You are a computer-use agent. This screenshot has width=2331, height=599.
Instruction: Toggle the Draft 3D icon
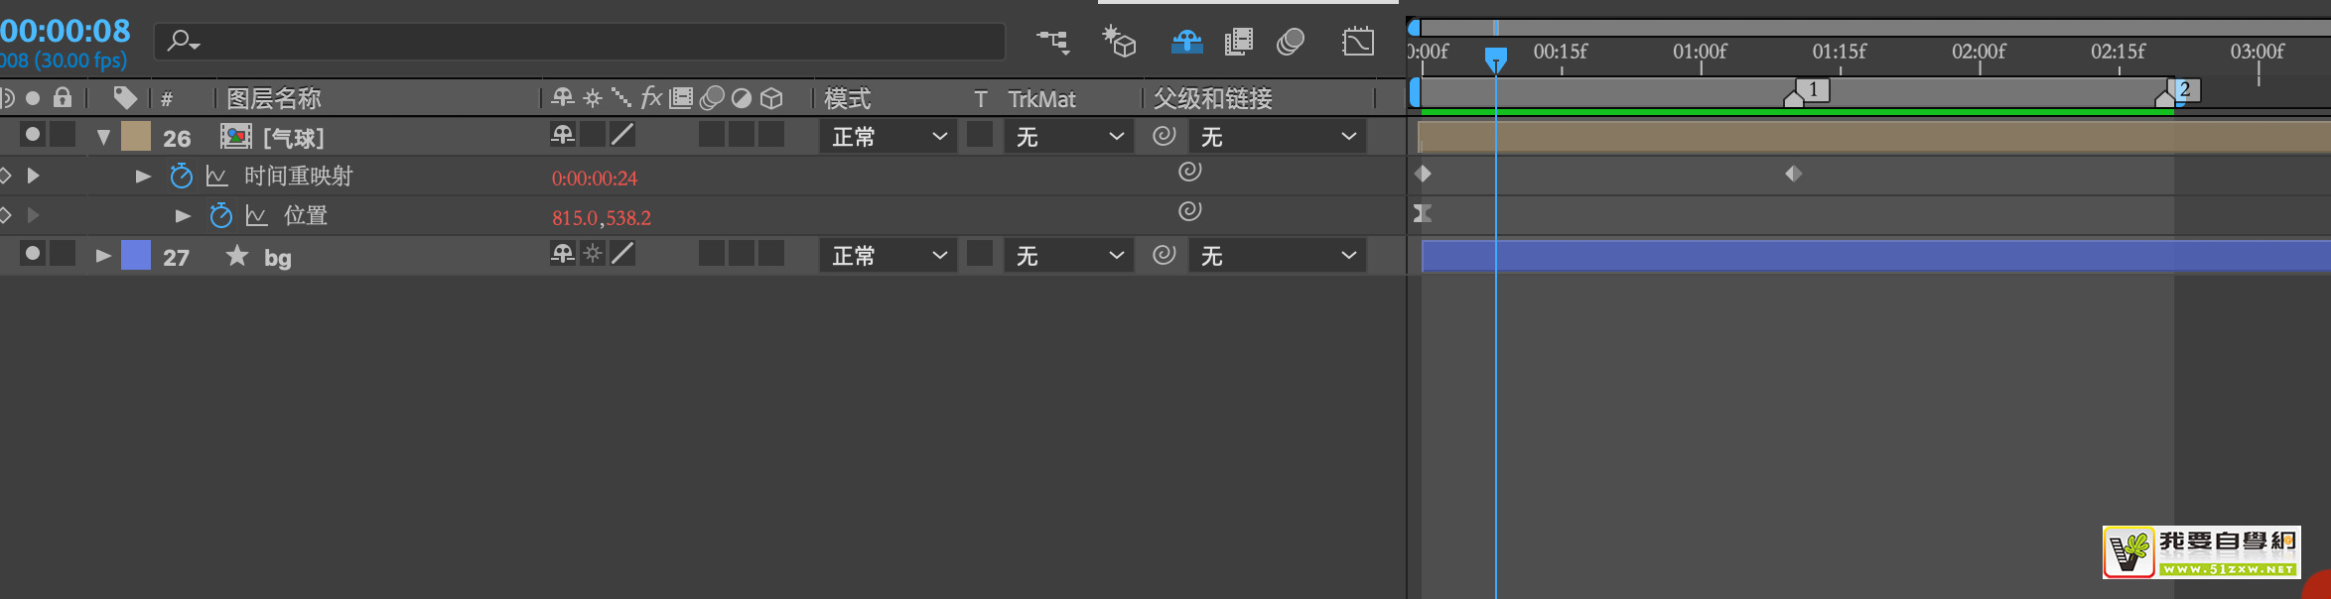(1119, 42)
